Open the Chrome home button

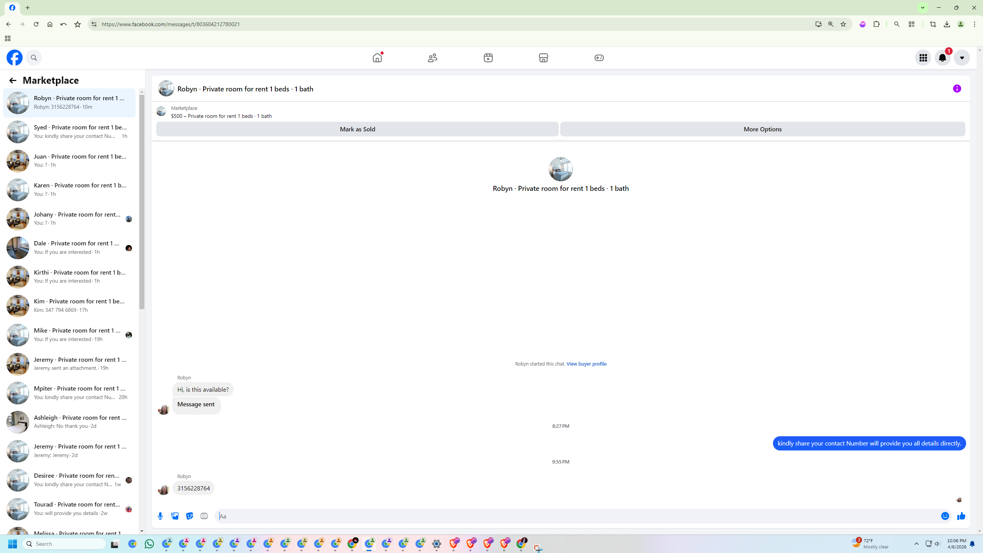pyautogui.click(x=50, y=24)
